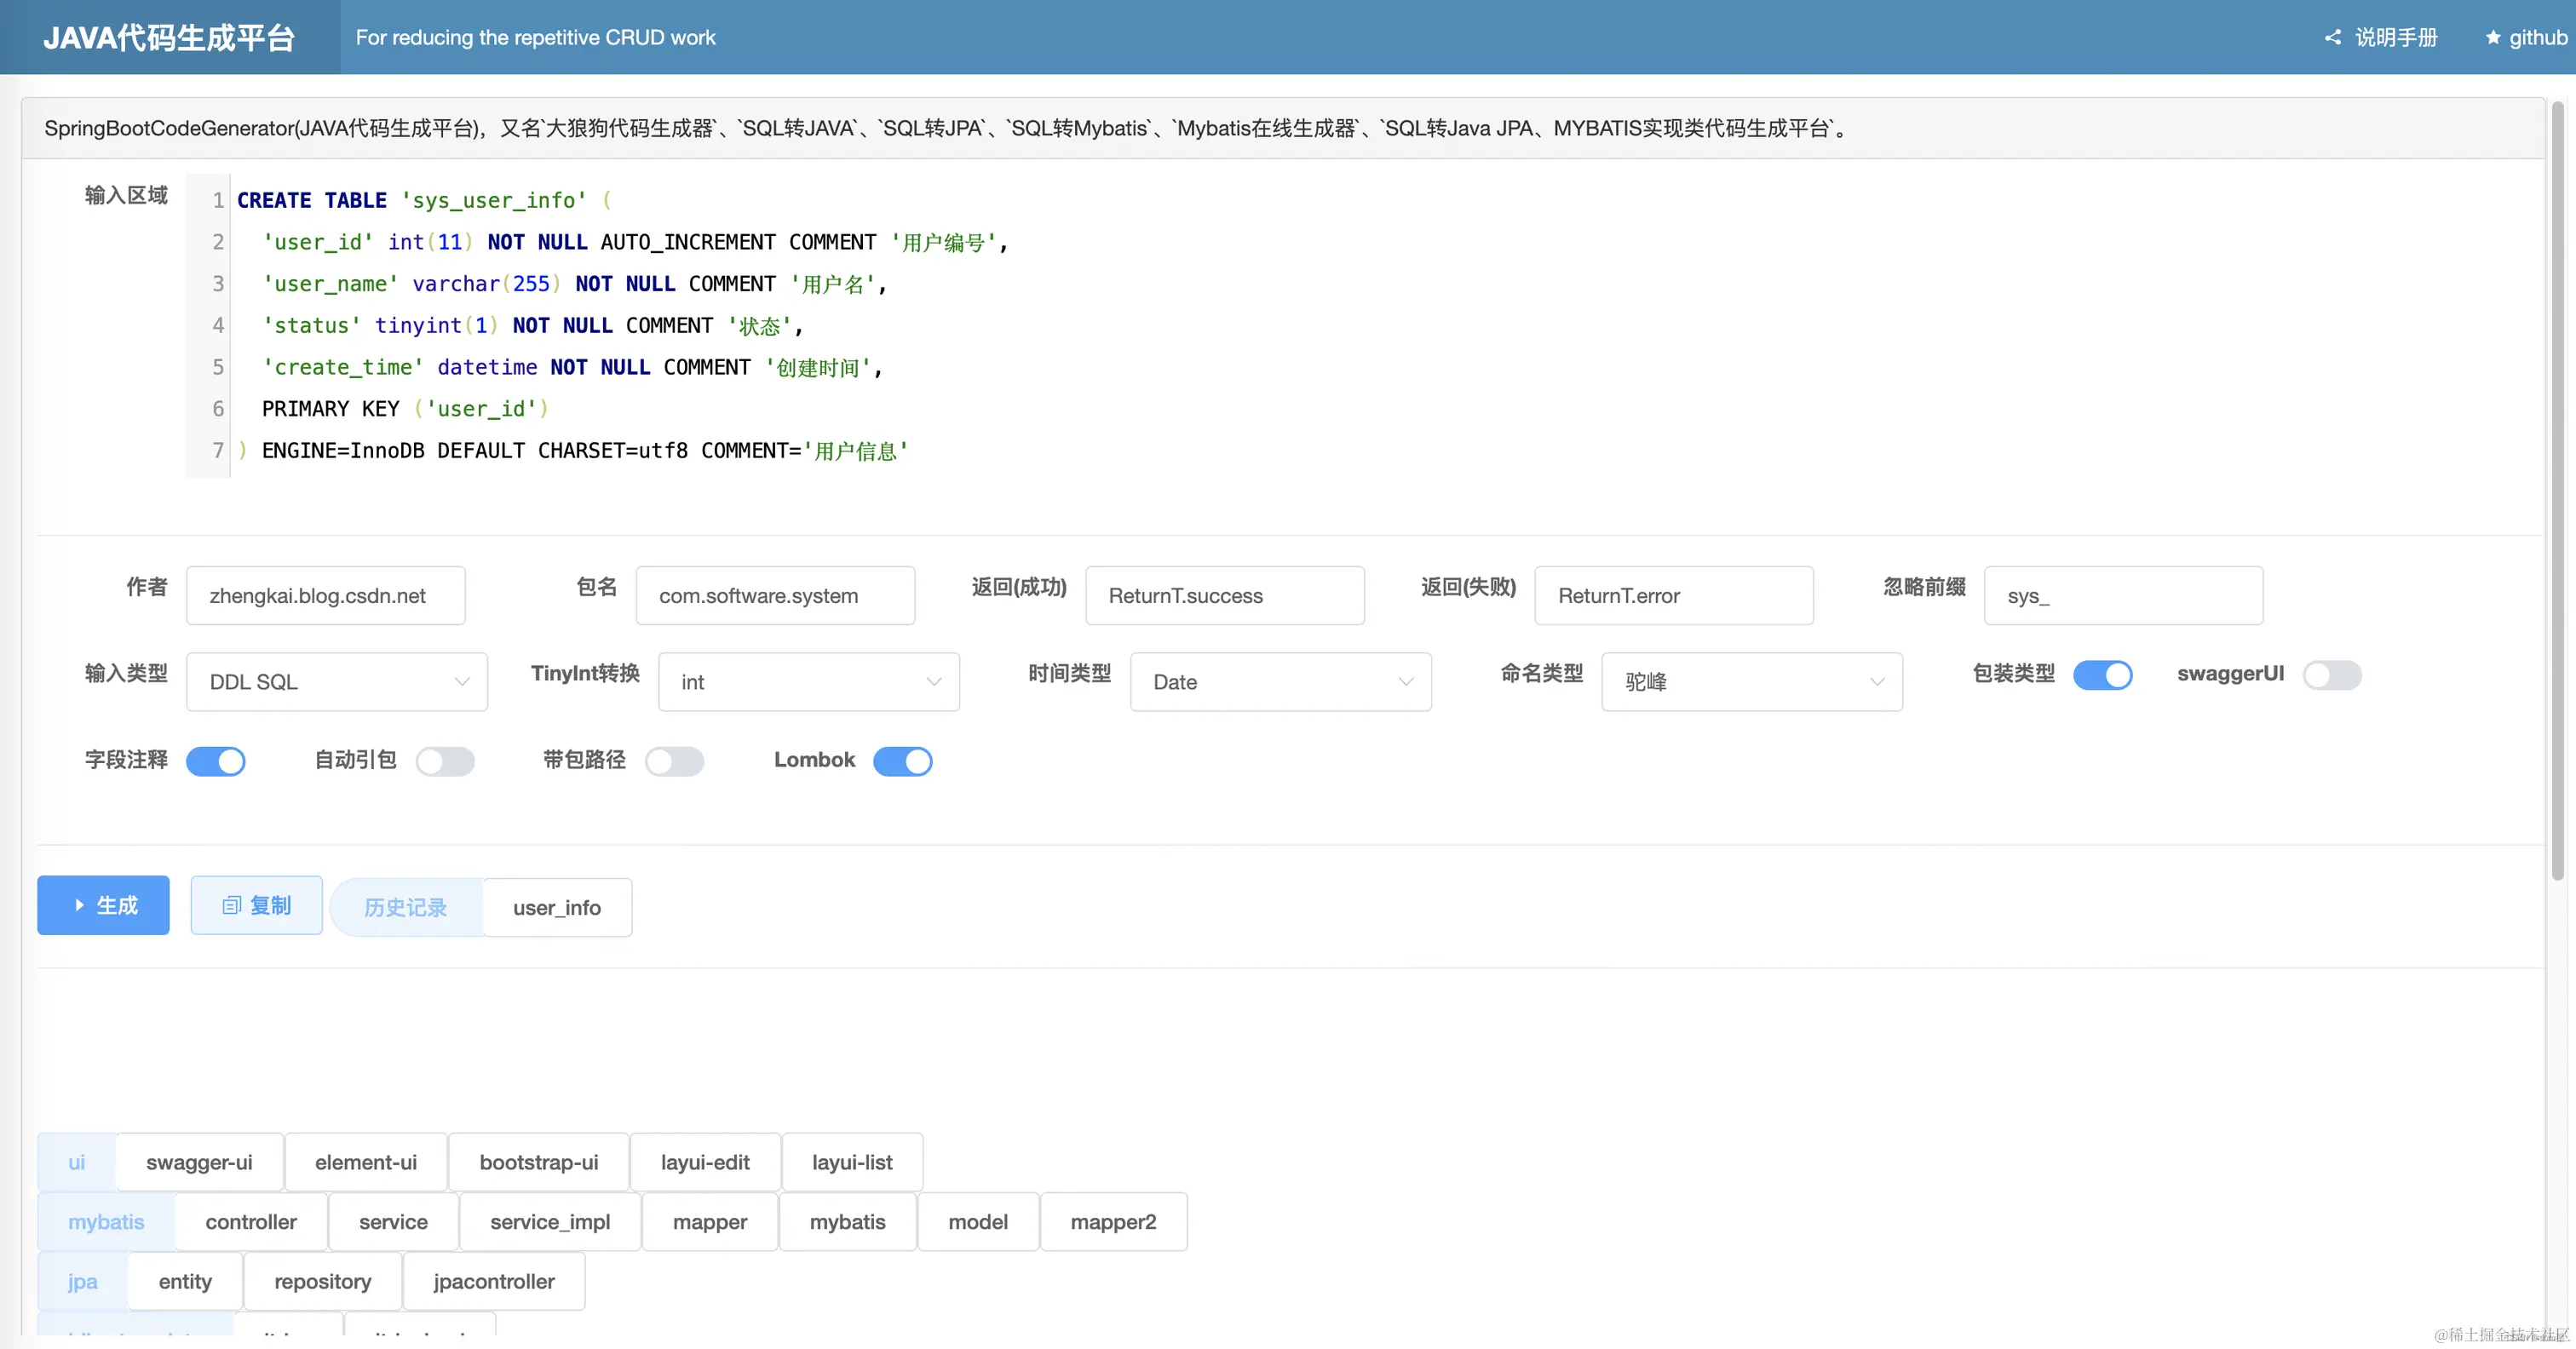Select the mybatis category tab
Image resolution: width=2576 pixels, height=1349 pixels.
(x=105, y=1221)
